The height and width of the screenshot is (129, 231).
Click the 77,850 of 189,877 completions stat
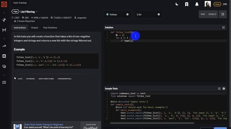click(61, 18)
